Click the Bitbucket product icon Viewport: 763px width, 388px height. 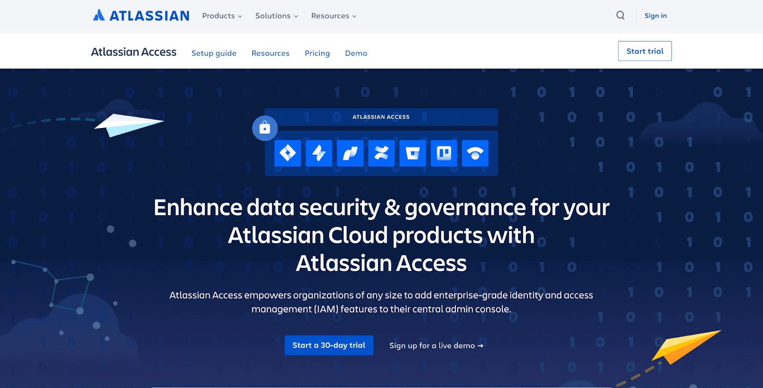coord(412,153)
